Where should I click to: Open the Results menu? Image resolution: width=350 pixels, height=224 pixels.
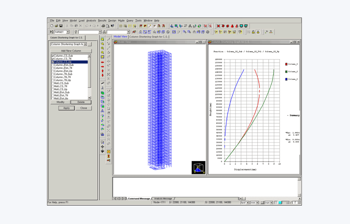pos(102,20)
